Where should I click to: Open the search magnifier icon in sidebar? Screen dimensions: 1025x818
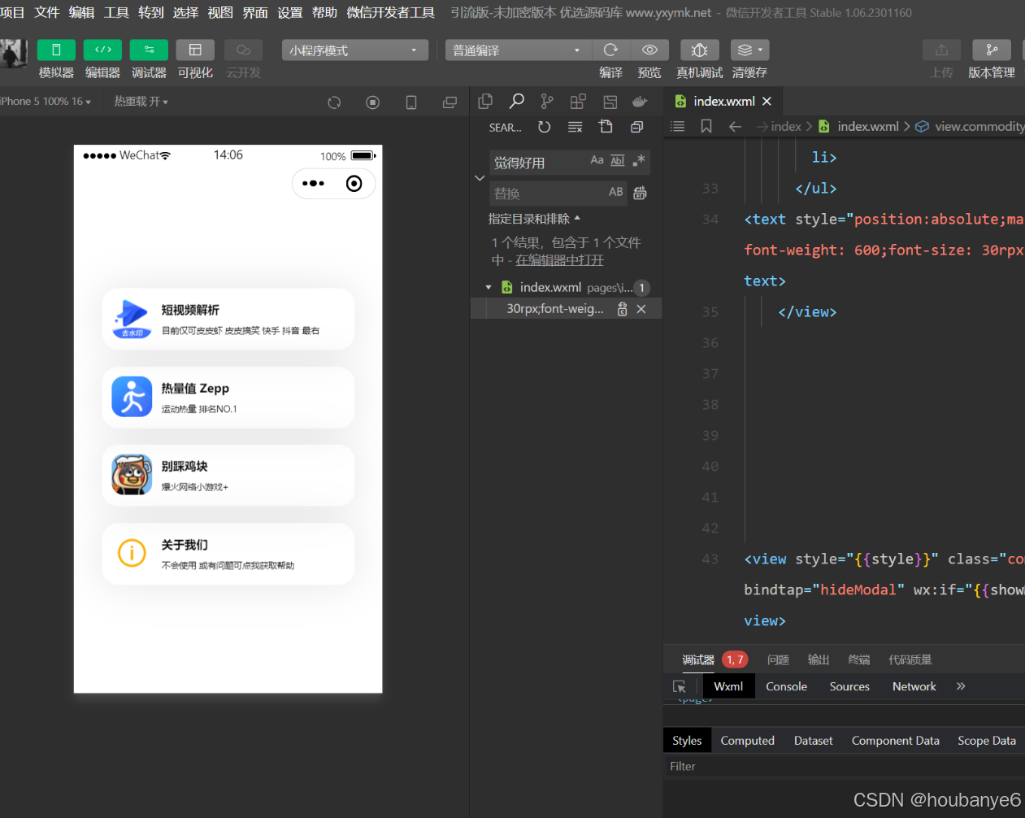click(x=516, y=102)
